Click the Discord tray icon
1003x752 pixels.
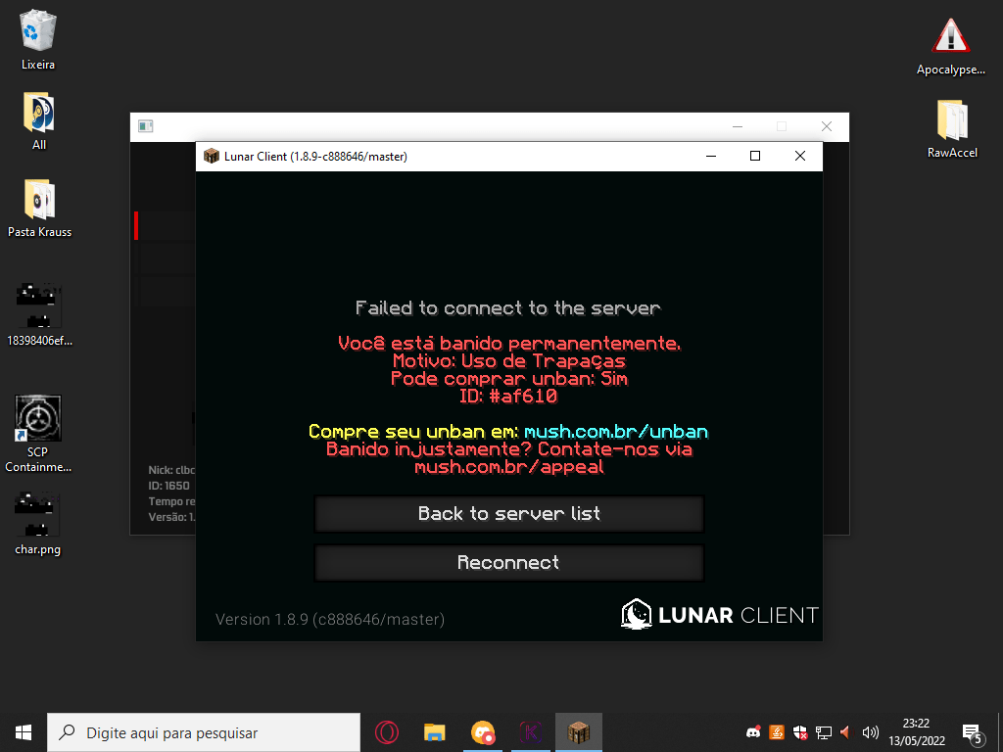tap(753, 732)
